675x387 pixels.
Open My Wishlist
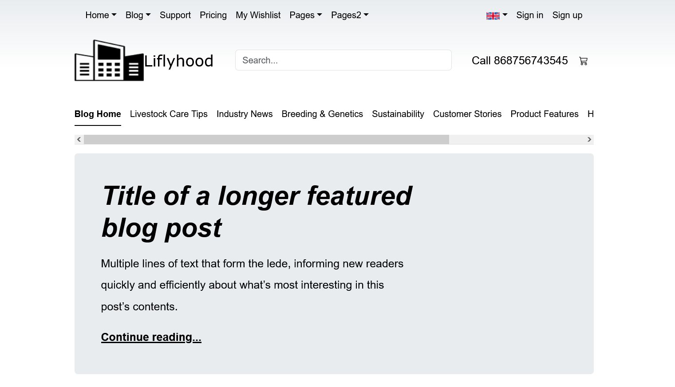[x=258, y=15]
